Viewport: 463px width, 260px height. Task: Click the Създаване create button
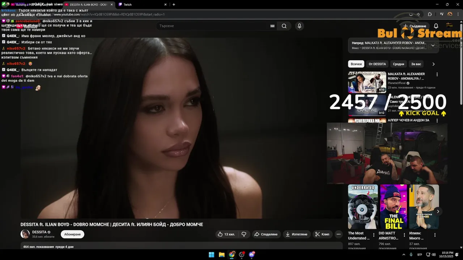415,26
